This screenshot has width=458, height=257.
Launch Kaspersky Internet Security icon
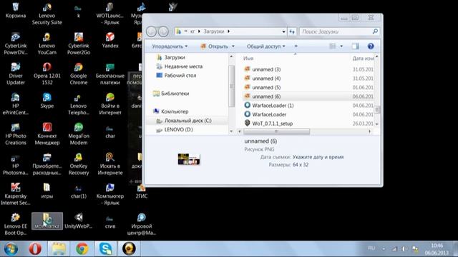click(16, 193)
